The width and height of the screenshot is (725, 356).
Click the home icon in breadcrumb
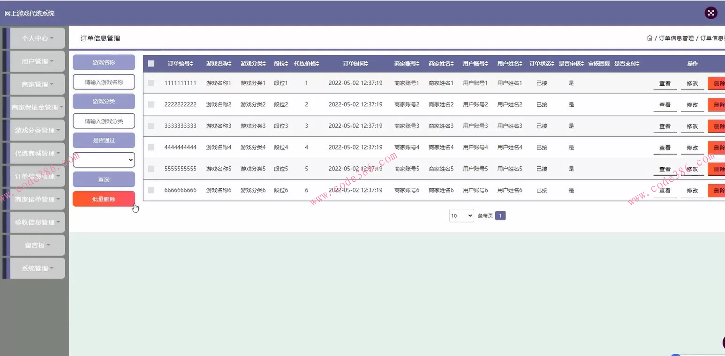(649, 38)
